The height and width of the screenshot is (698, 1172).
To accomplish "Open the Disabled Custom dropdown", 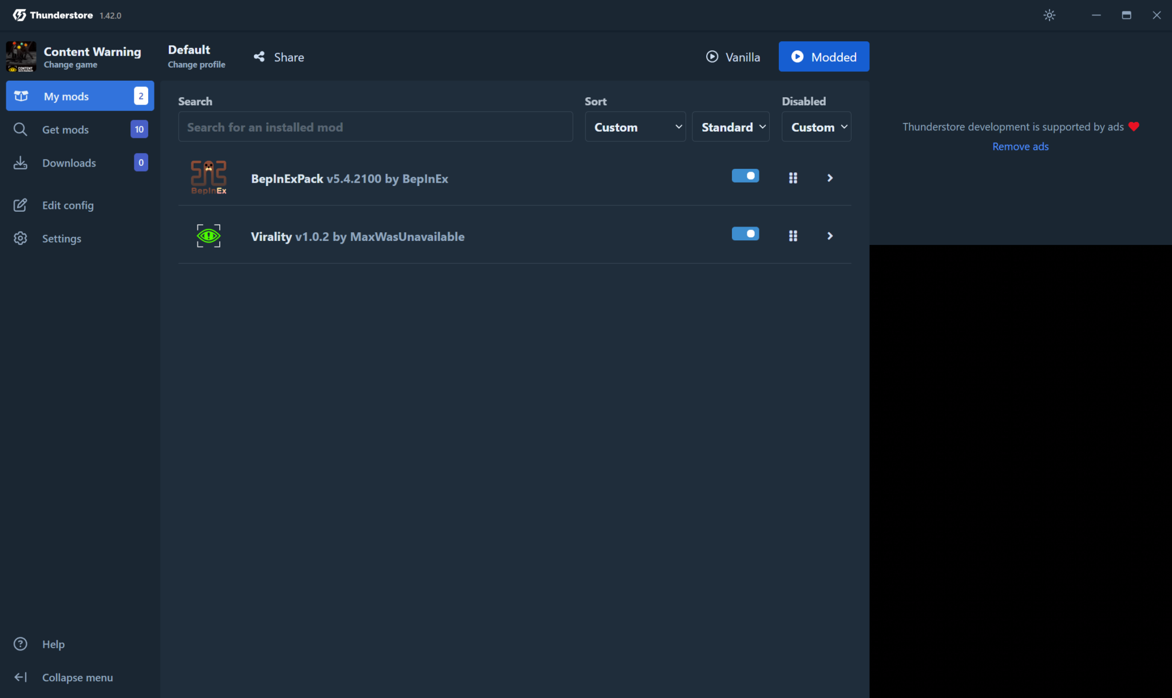I will 816,127.
